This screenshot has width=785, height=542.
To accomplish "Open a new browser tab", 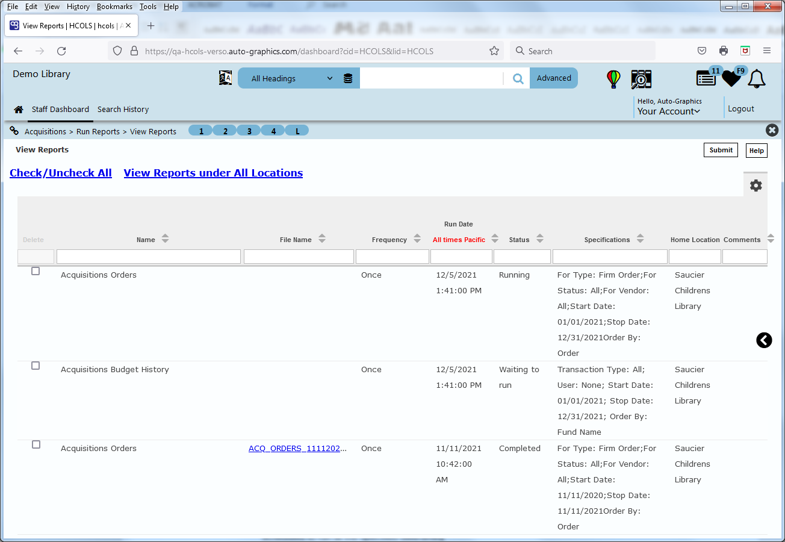I will click(x=150, y=26).
